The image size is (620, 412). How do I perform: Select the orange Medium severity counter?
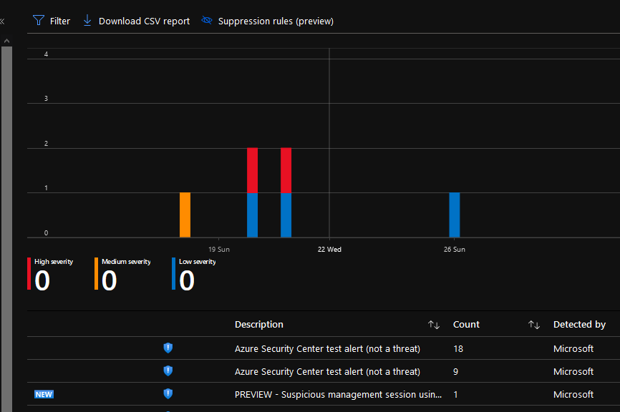pos(109,280)
